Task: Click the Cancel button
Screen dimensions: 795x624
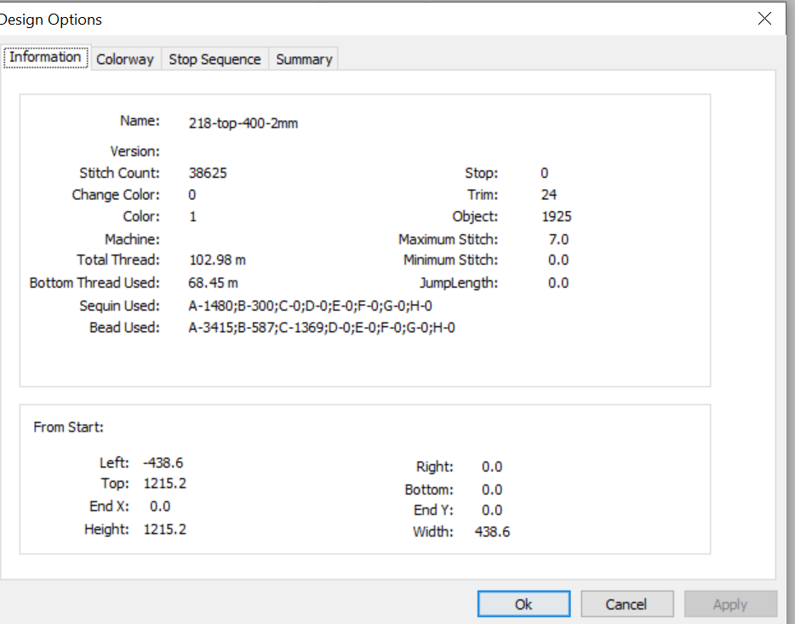Action: pyautogui.click(x=626, y=604)
